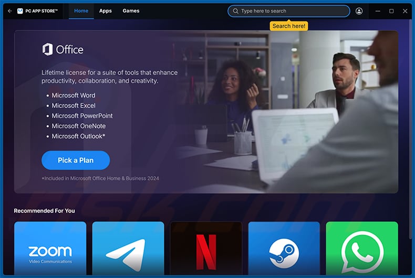Click the 'Microsoft OneNote' list item
Image resolution: width=415 pixels, height=278 pixels.
pyautogui.click(x=79, y=126)
